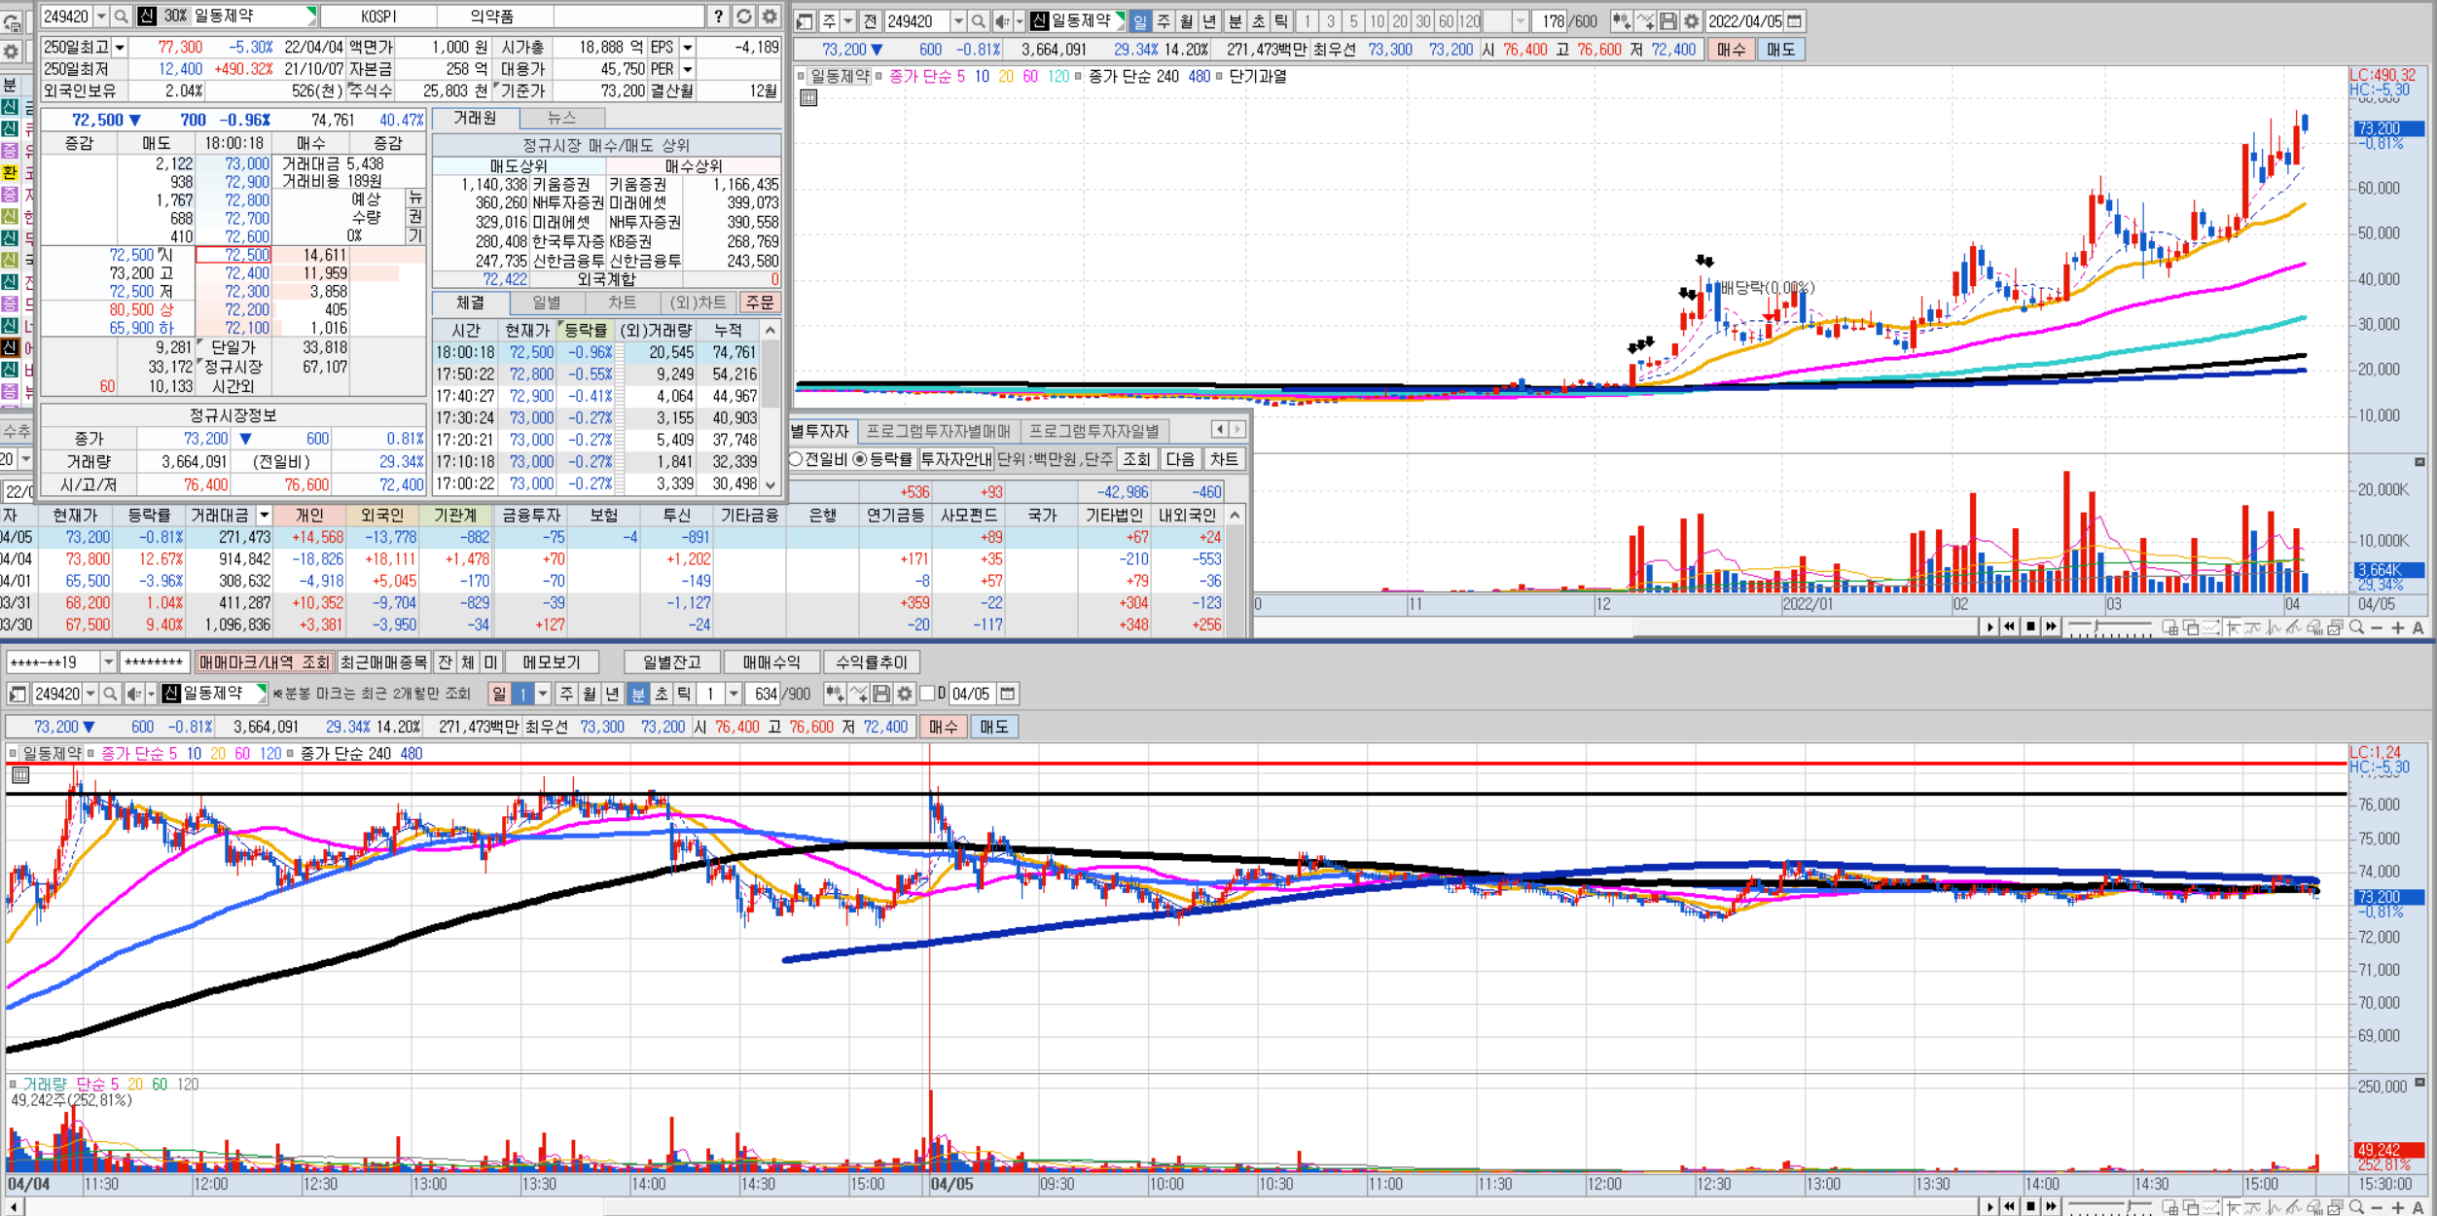Click line overlay icon in top chart toolbar
This screenshot has height=1216, width=2437.
[1645, 21]
